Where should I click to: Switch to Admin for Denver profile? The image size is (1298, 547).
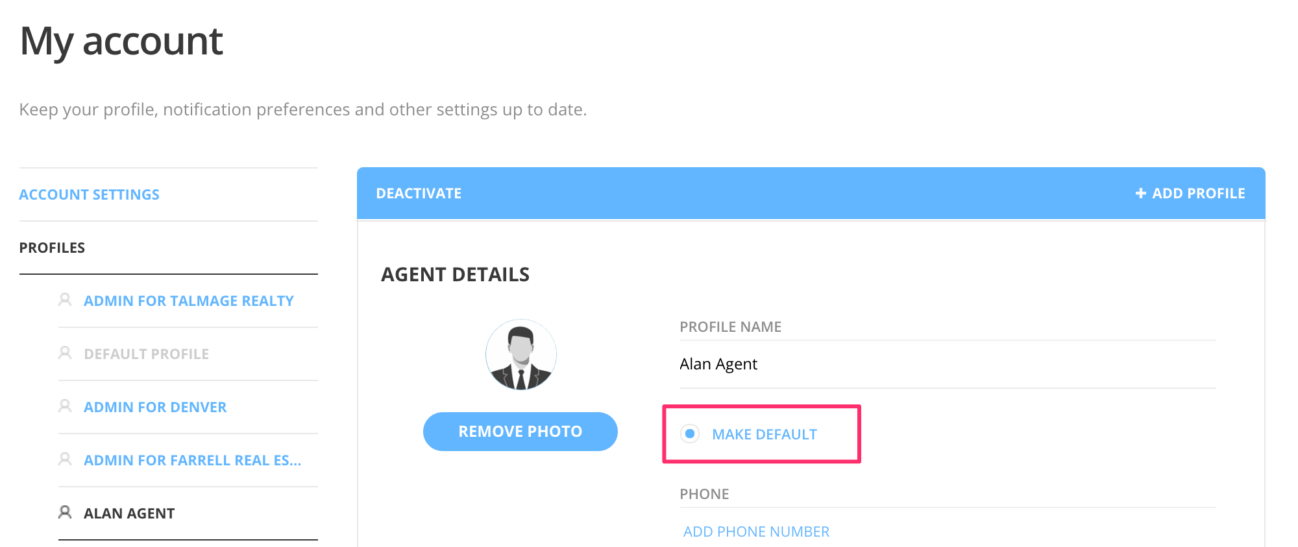[155, 407]
